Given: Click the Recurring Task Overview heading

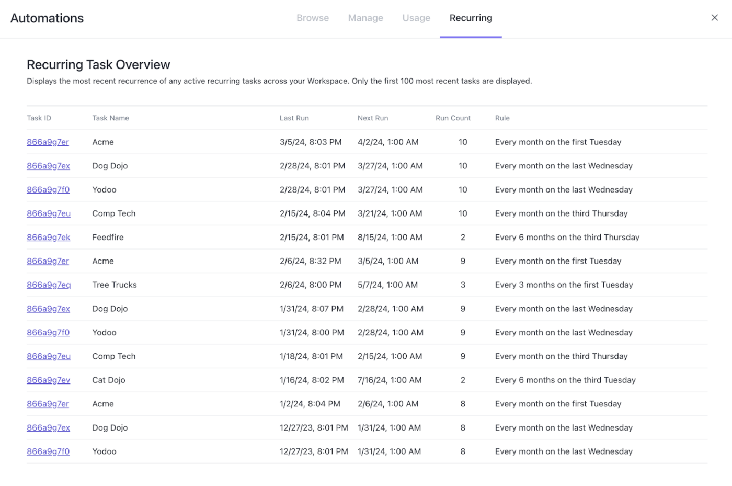Looking at the screenshot, I should [98, 65].
